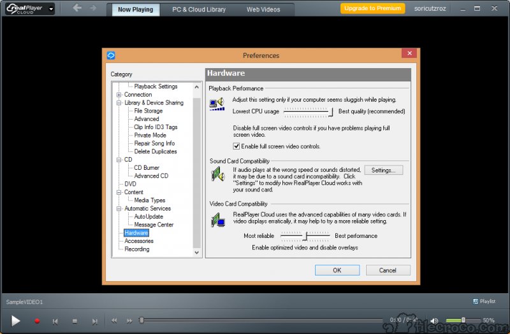Cancel the Preferences dialog
510x334 pixels.
click(388, 270)
